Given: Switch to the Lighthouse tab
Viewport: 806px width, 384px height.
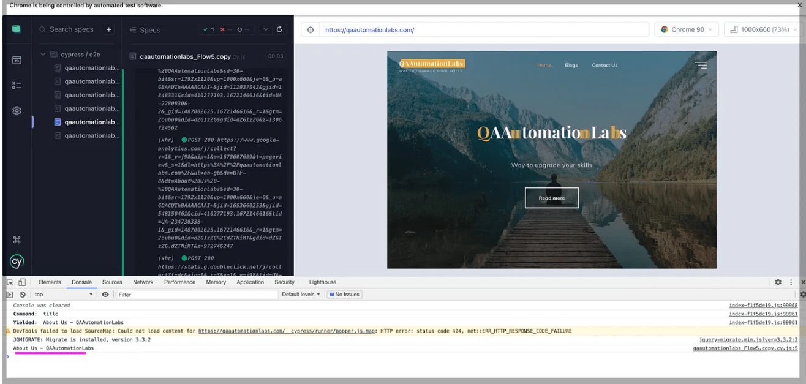Looking at the screenshot, I should pos(323,282).
